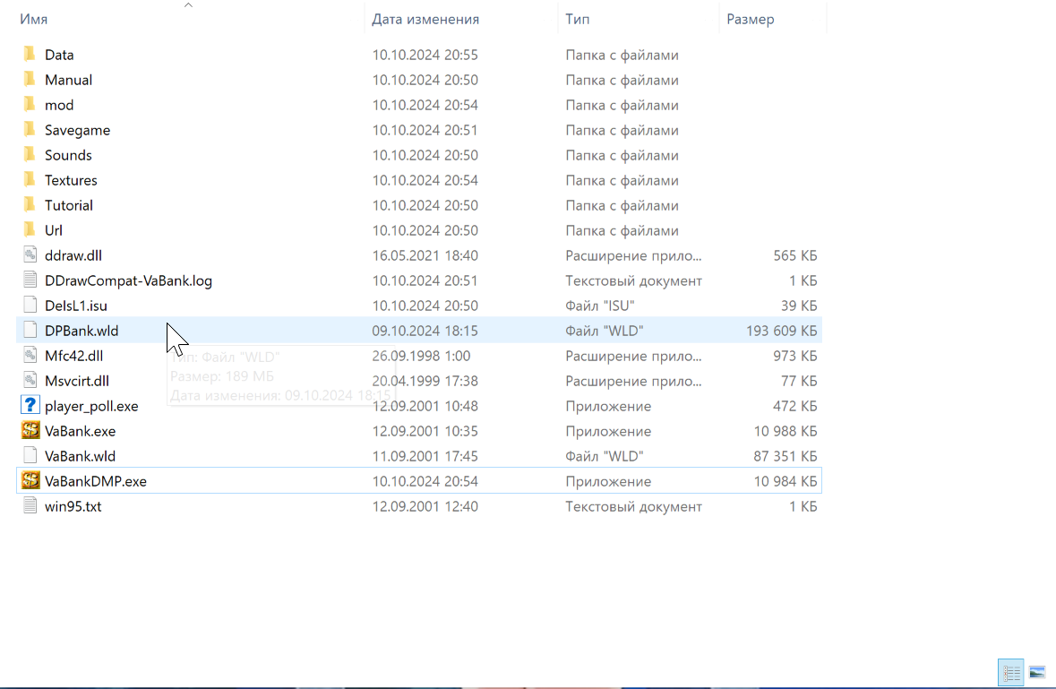Sort by the Размер column header

click(751, 19)
